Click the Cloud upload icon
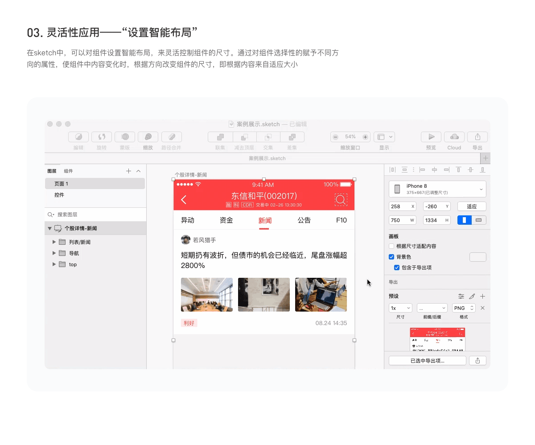This screenshot has width=535, height=445. coord(454,137)
